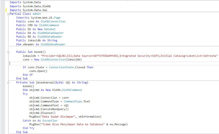This screenshot has width=219, height=134.
Task: Select the class name 'admin'
Action: point(37,14)
